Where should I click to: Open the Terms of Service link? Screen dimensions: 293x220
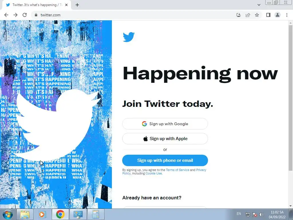[x=177, y=170]
